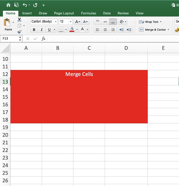Copy selection with the Copy icon

click(x=19, y=26)
